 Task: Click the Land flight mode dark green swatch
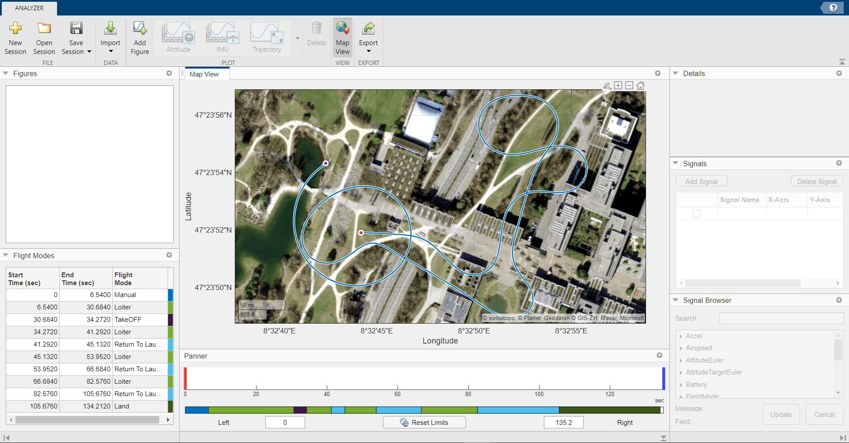[171, 406]
